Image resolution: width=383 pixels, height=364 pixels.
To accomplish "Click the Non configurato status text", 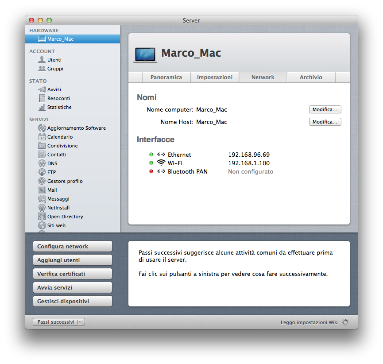I will coord(251,171).
